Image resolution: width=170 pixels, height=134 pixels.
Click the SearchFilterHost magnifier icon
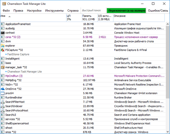(3, 102)
